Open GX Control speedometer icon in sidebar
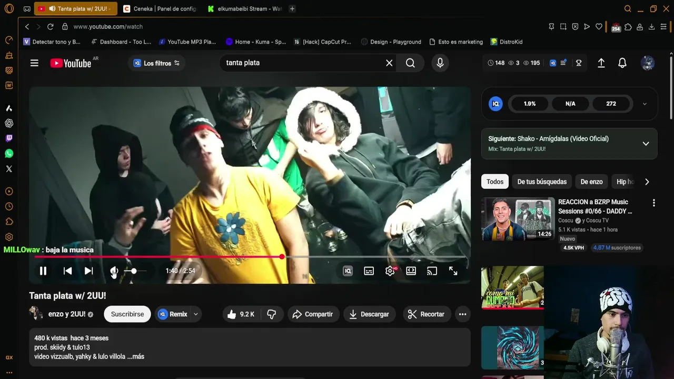 click(9, 40)
